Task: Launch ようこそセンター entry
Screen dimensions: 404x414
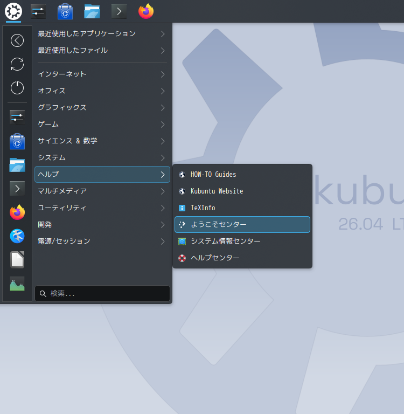Action: 242,224
